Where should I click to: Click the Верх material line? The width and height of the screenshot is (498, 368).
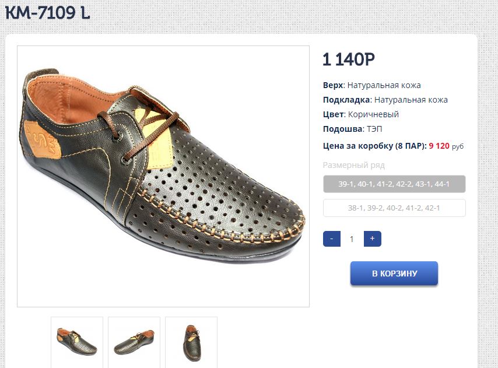point(372,85)
